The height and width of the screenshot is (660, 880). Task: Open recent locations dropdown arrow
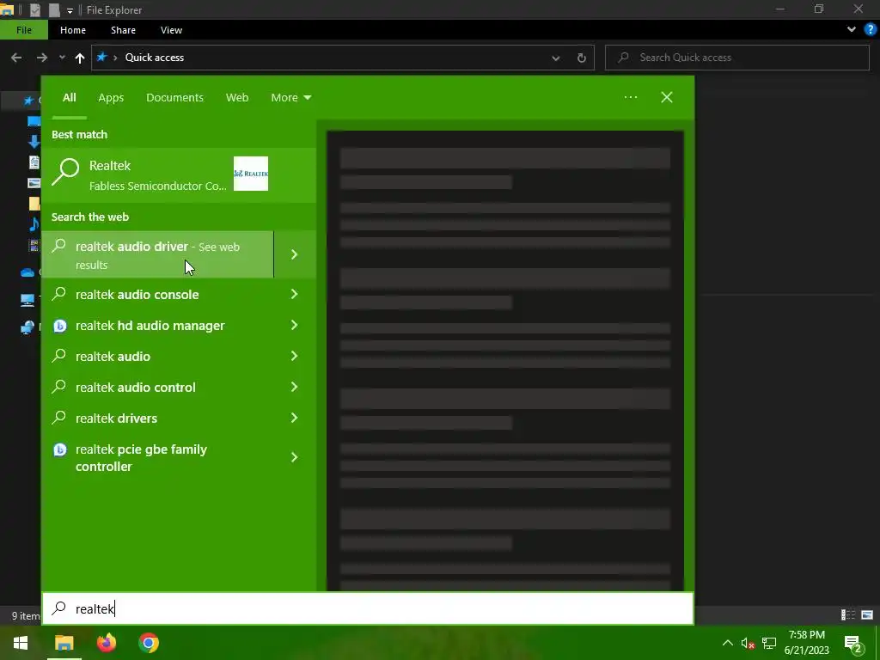(62, 58)
